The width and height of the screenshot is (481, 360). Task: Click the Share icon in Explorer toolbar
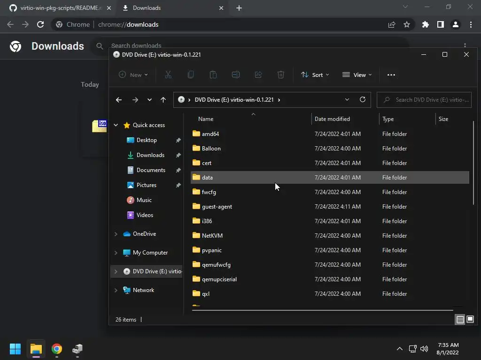coord(258,75)
